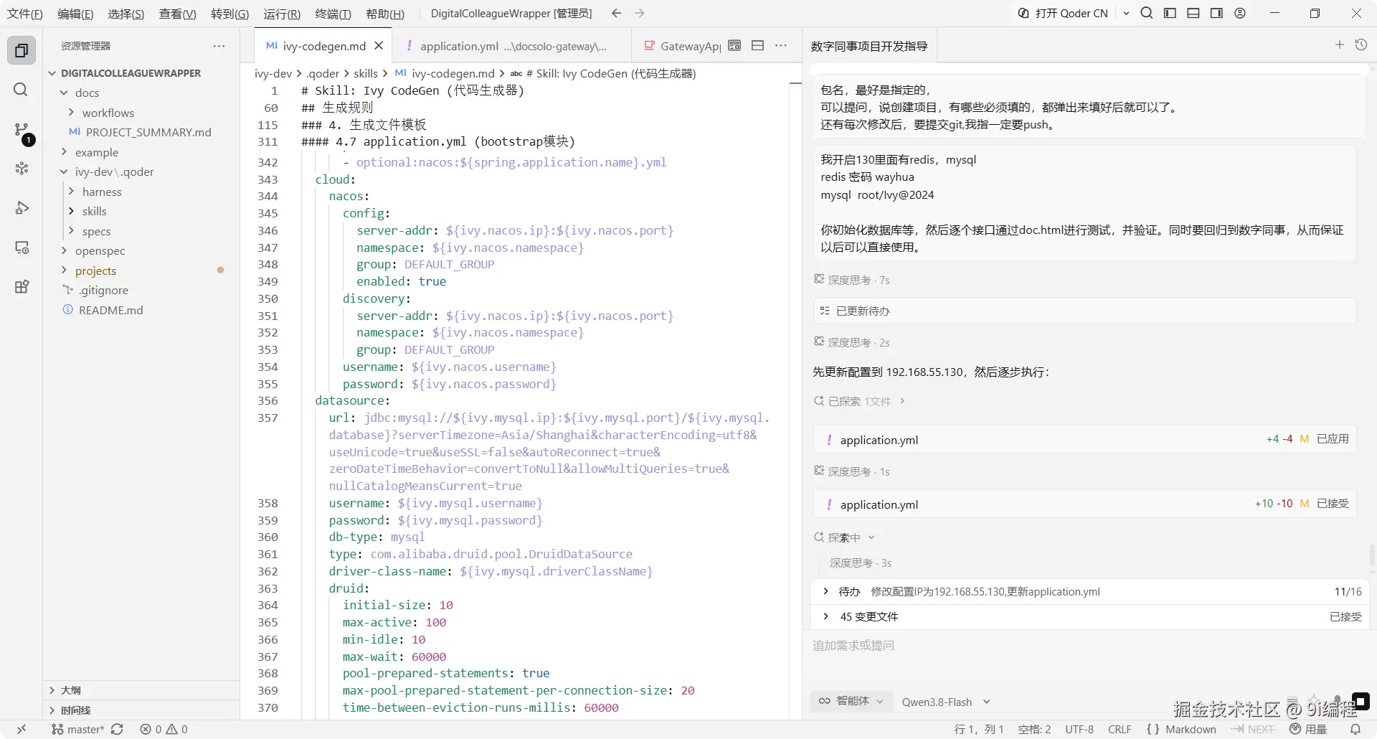Open the chat history clock icon
The image size is (1377, 739).
[1361, 45]
